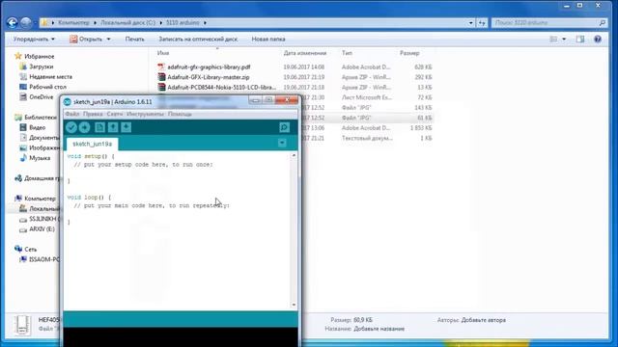Click the Explorer address bar refresh button
This screenshot has height=347, width=618.
pos(483,23)
